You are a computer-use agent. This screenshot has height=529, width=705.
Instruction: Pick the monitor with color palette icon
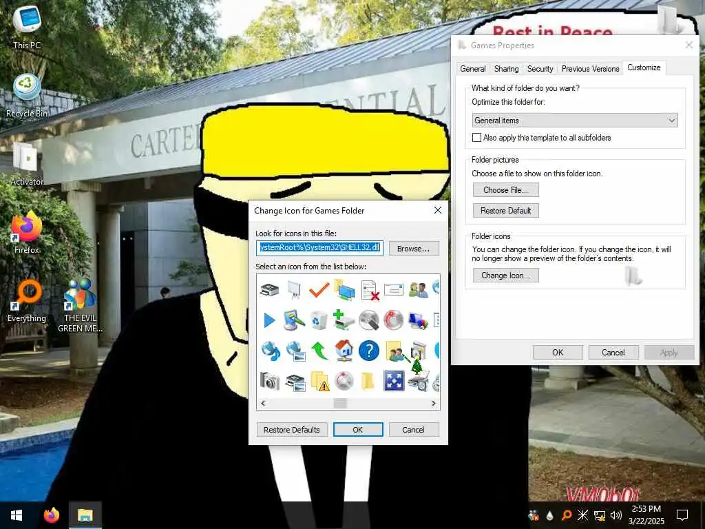point(419,320)
